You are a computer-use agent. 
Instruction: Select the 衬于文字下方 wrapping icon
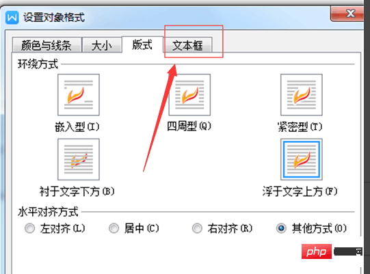coord(79,159)
